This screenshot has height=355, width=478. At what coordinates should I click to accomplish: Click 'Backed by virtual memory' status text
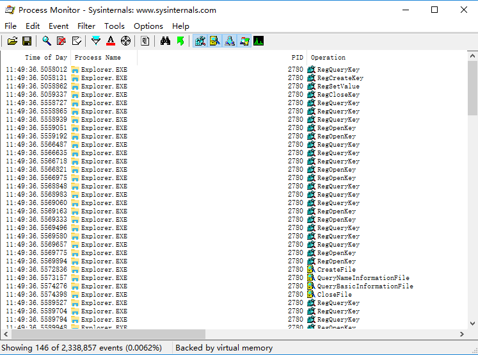tap(224, 348)
